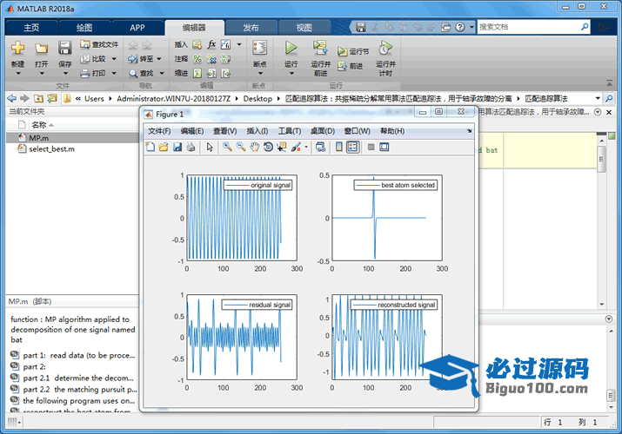This screenshot has width=622, height=434.
Task: Expand the dropdown arrow under 新建
Action: pos(18,74)
